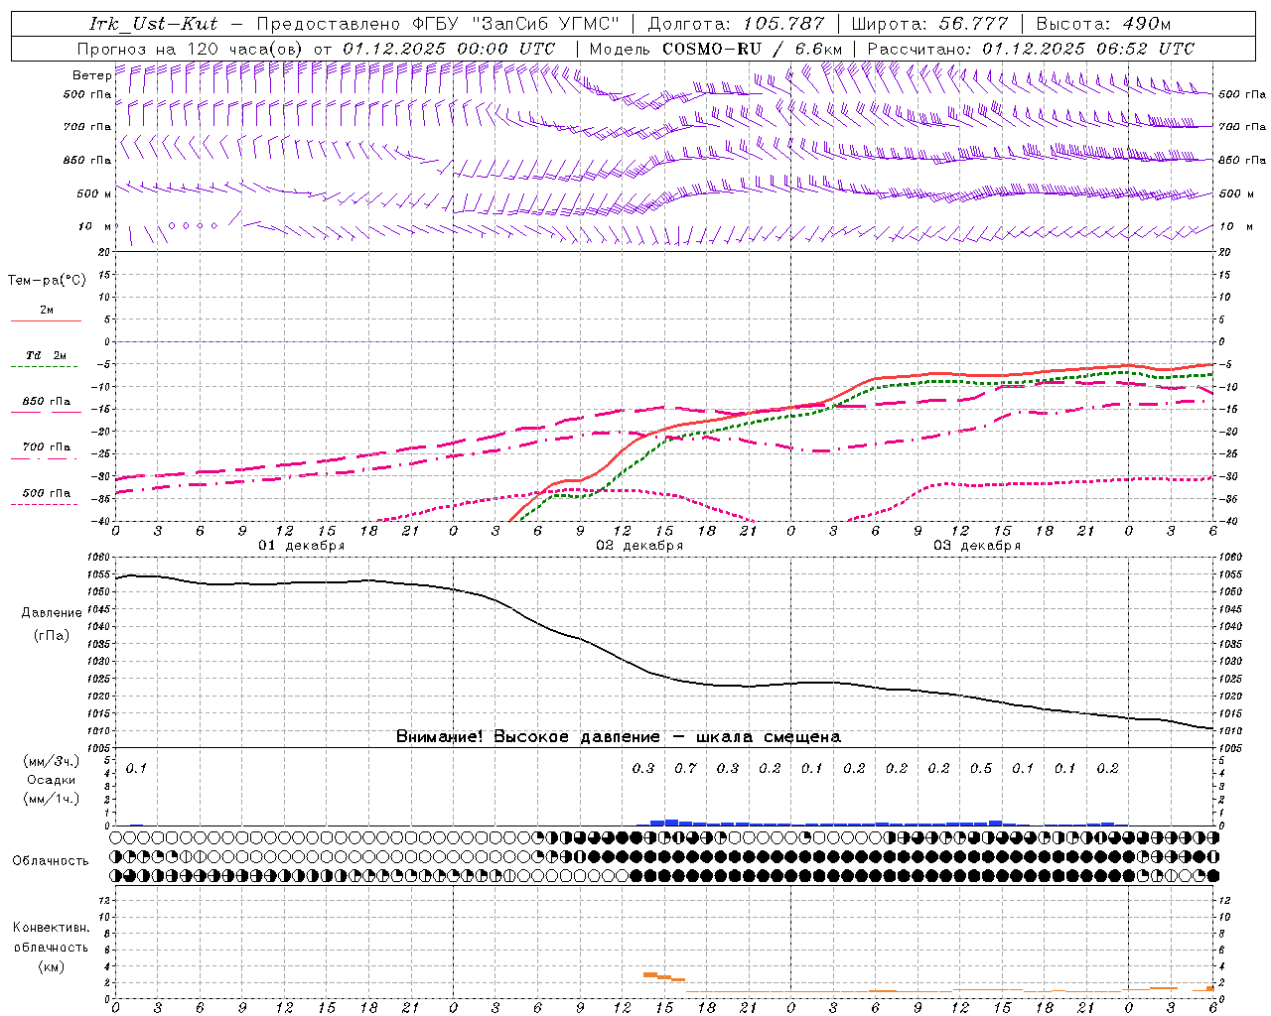Click the Широта: 56.777 value

click(930, 23)
